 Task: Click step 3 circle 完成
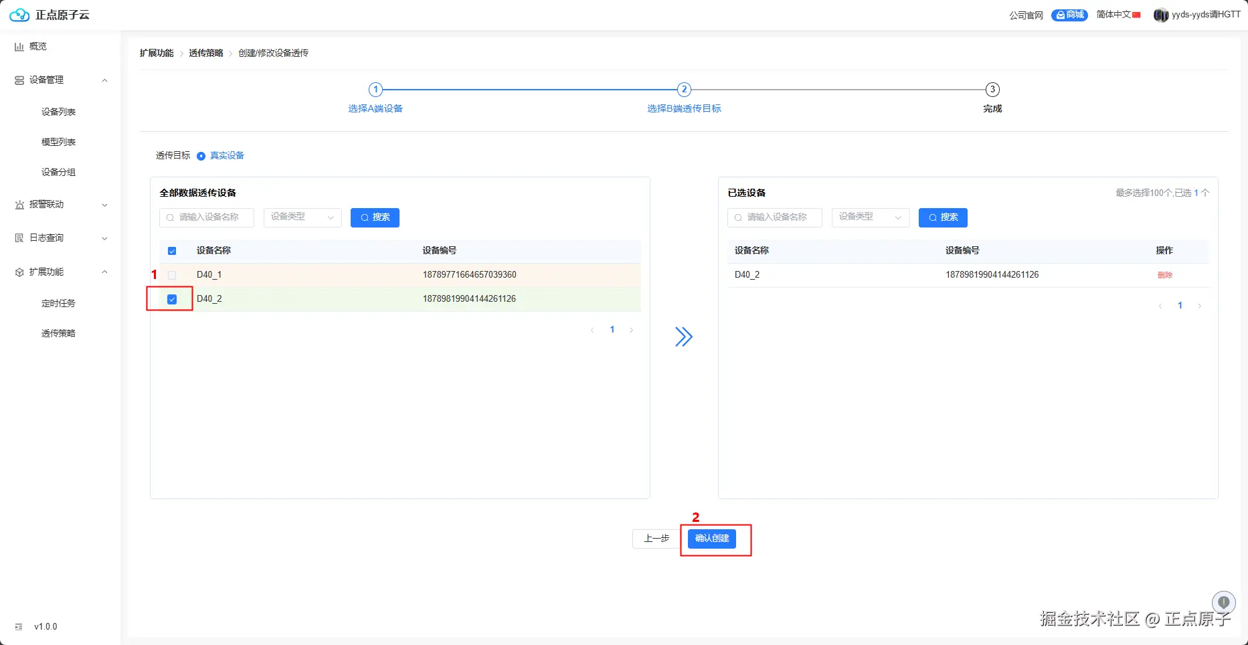(x=992, y=90)
